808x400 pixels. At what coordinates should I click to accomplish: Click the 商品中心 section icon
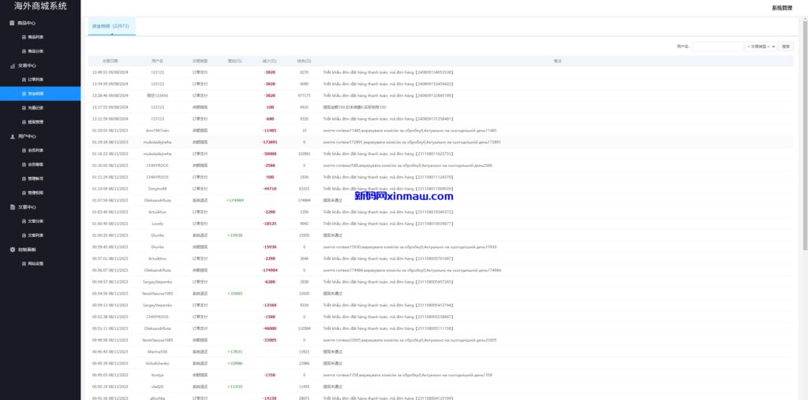12,23
